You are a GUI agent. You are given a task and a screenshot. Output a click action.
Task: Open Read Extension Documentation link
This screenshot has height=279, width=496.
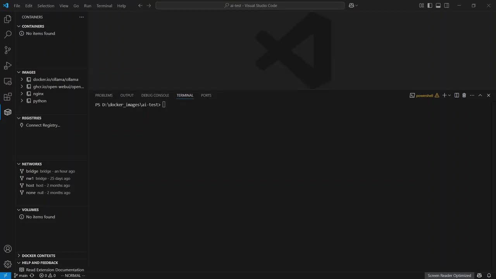(55, 270)
